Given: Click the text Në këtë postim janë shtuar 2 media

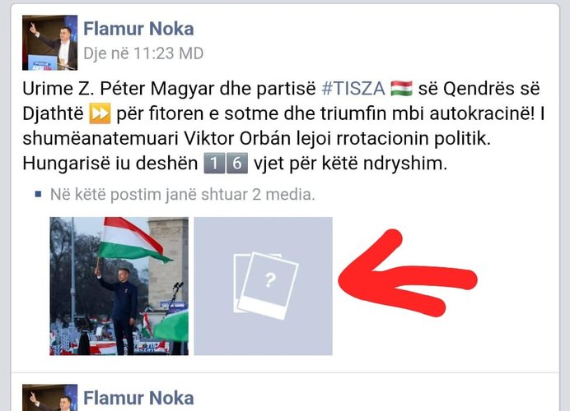Looking at the screenshot, I should pyautogui.click(x=183, y=195).
